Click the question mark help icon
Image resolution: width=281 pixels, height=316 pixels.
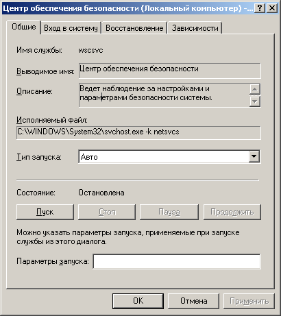[260, 8]
